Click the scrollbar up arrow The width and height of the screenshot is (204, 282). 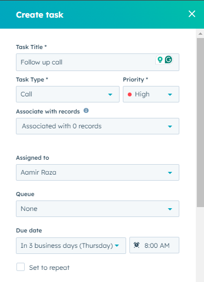[x=200, y=34]
